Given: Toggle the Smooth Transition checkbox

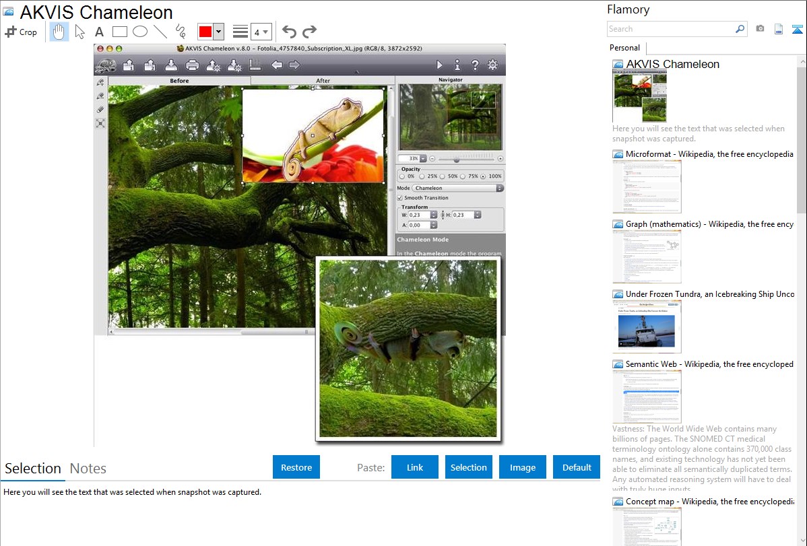Looking at the screenshot, I should 400,198.
